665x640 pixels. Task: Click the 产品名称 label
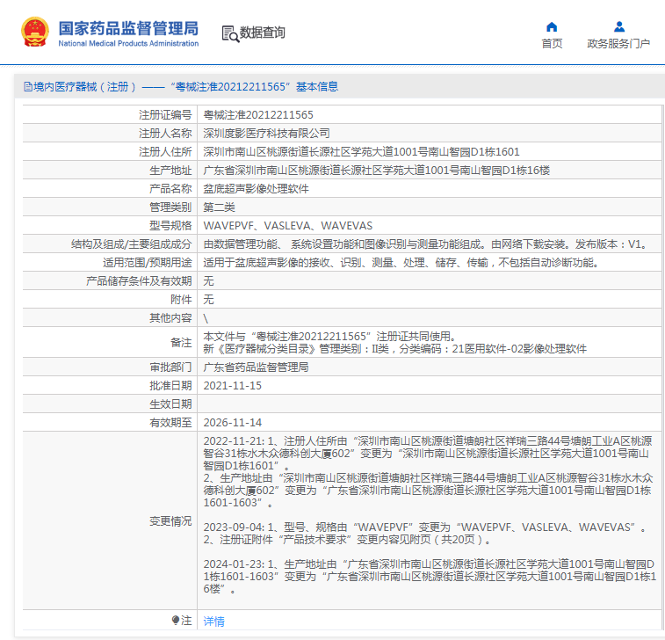coord(170,189)
